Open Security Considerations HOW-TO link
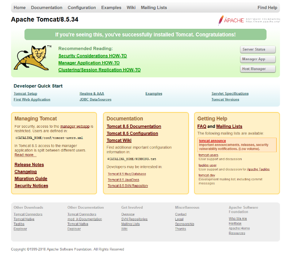The width and height of the screenshot is (291, 255). coord(93,56)
